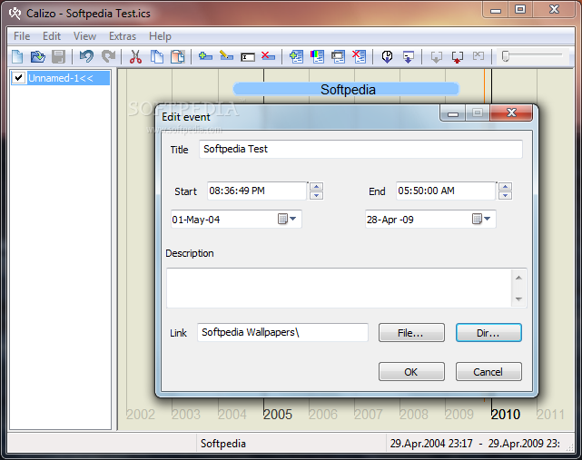Viewport: 582px width, 460px height.
Task: Click the Start time field 08:36:49 PM
Action: 257,191
